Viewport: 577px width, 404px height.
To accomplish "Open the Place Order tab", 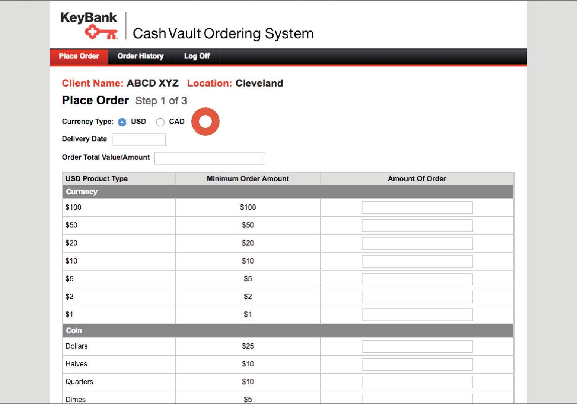I will 79,56.
